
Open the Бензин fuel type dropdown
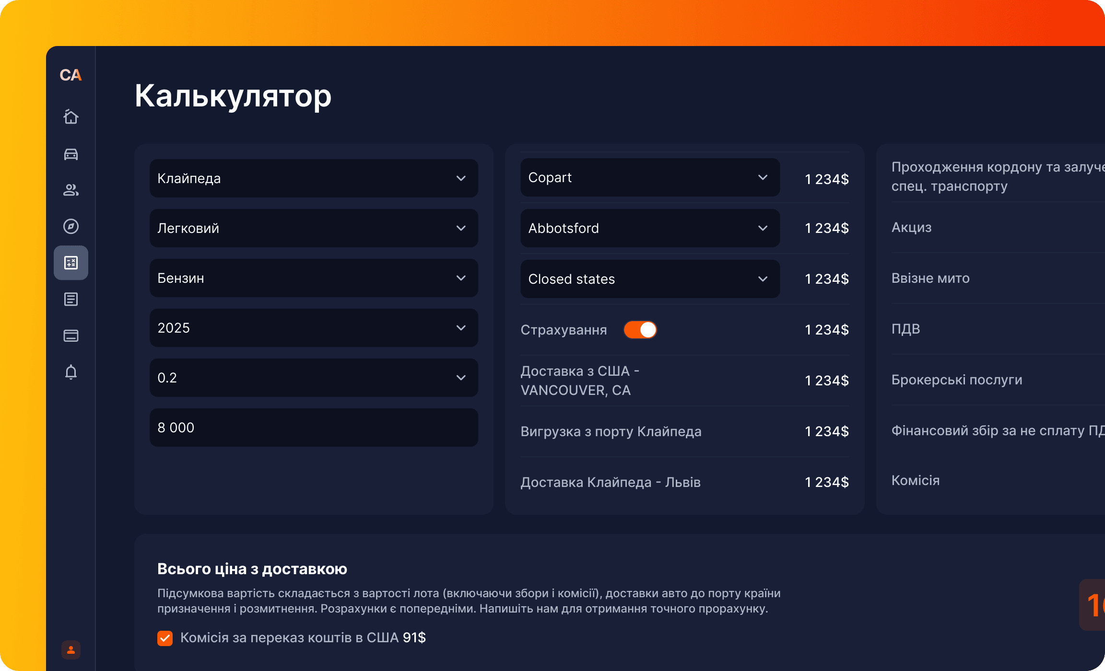314,278
